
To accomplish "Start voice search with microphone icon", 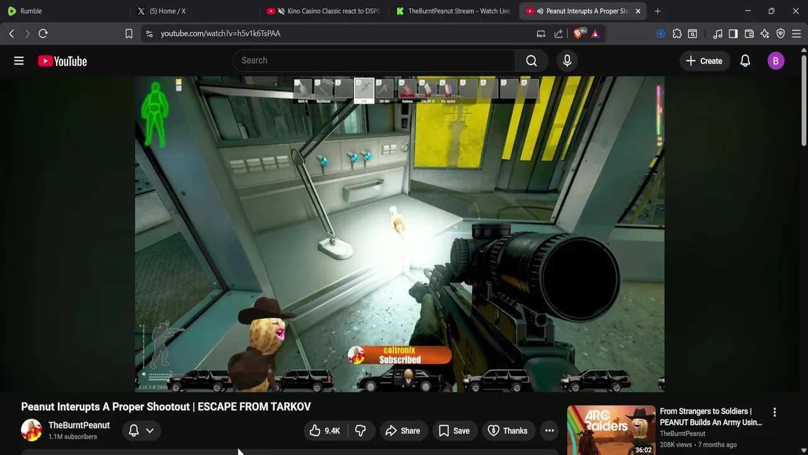I will (x=567, y=61).
